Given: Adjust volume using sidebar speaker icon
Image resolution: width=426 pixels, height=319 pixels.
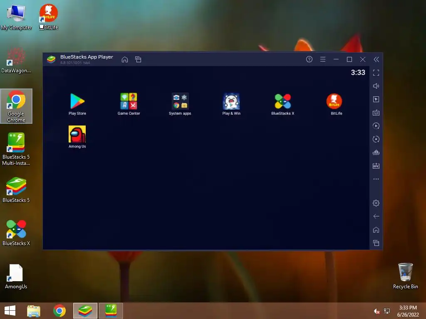Looking at the screenshot, I should click(x=376, y=86).
